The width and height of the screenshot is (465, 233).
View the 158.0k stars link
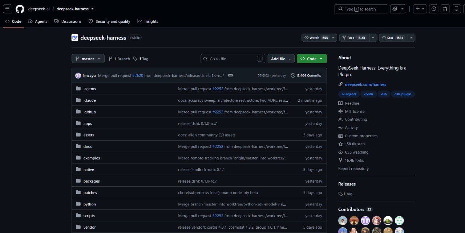coord(352,144)
